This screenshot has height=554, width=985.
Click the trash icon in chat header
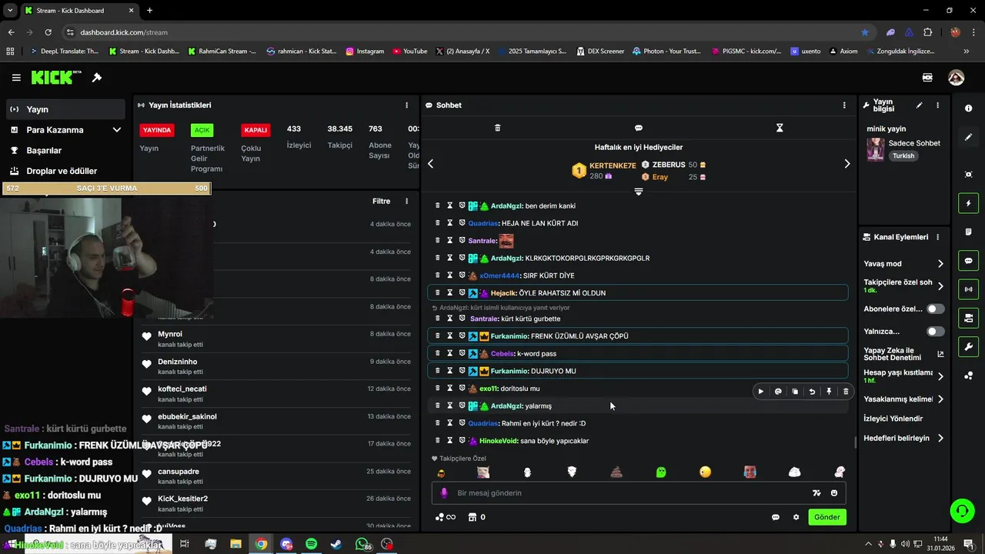click(497, 128)
